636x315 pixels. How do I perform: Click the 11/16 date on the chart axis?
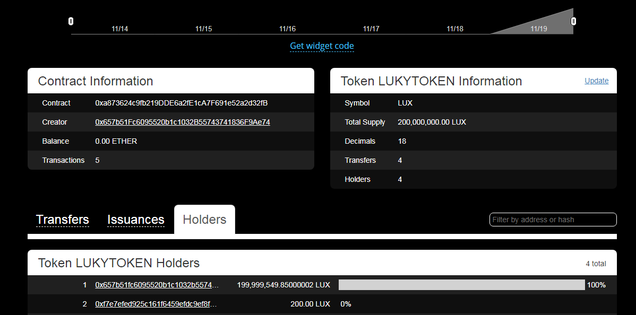pyautogui.click(x=287, y=29)
